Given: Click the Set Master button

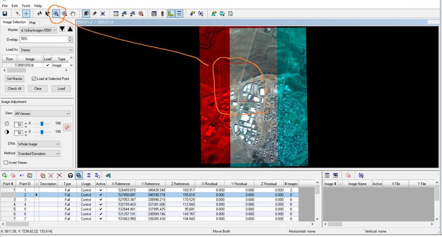Looking at the screenshot, I should click(15, 78).
